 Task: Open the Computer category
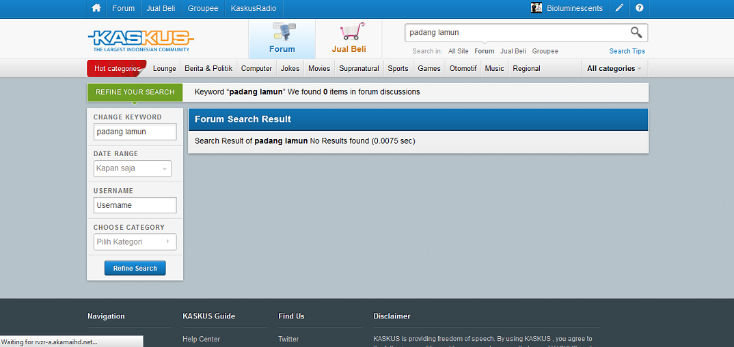[x=256, y=69]
